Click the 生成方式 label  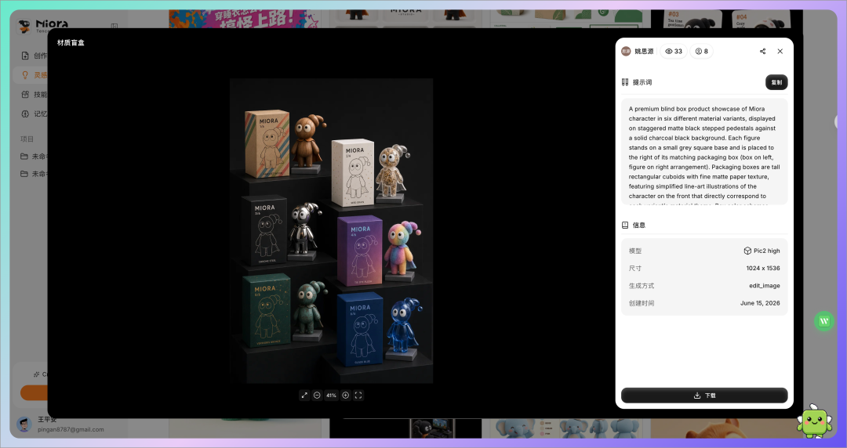pos(642,286)
